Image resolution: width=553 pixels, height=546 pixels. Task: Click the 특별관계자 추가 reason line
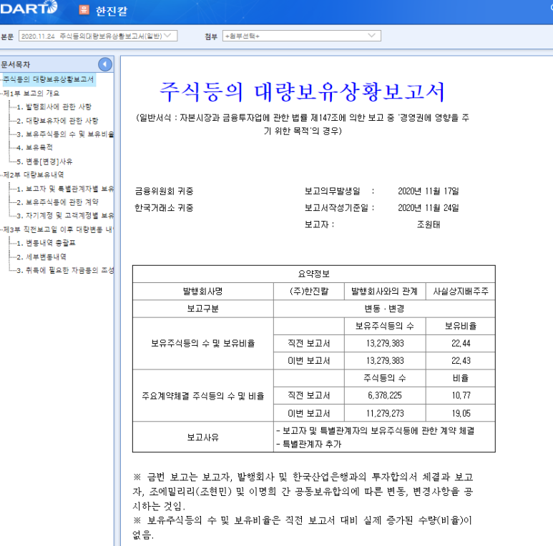[x=309, y=445]
